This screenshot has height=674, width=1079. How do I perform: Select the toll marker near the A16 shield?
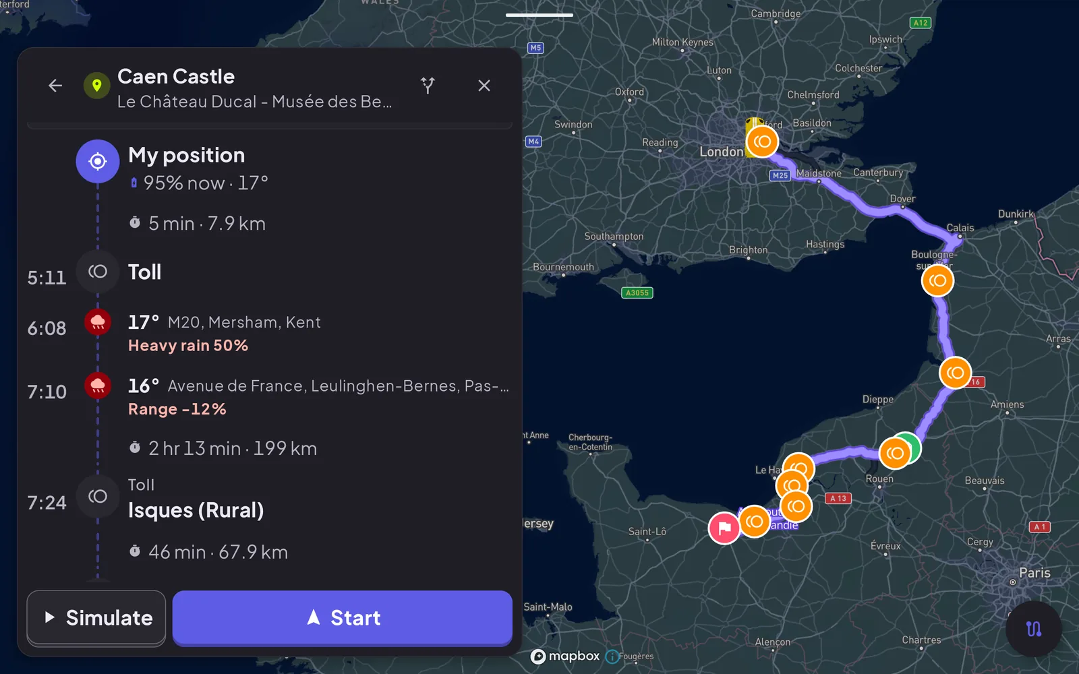[956, 373]
